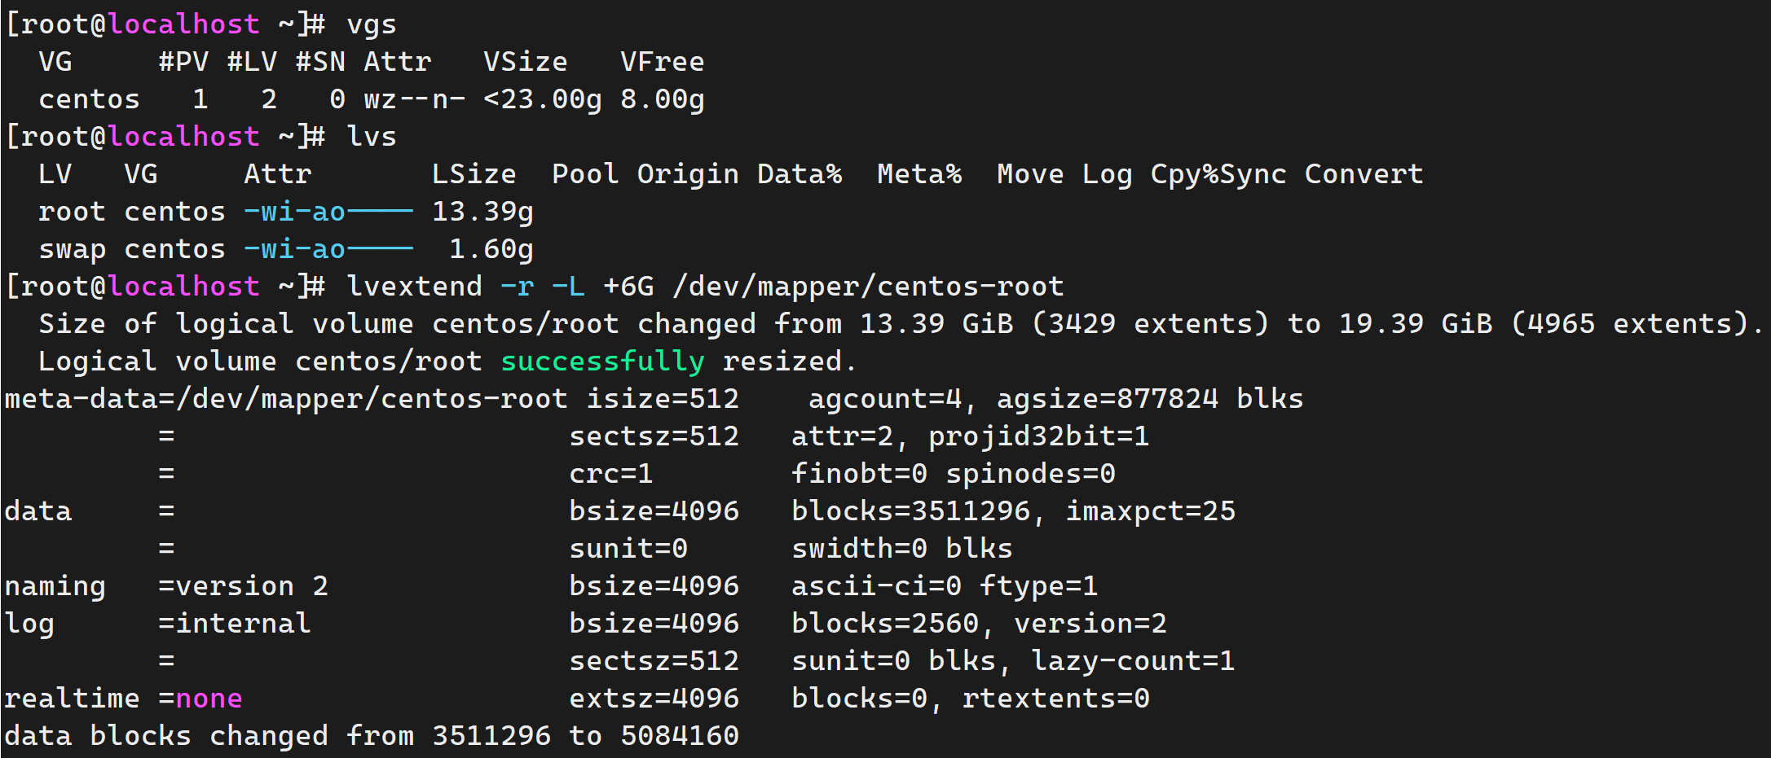Click the swap volume name in lvs output
The width and height of the screenshot is (1771, 758).
[x=72, y=249]
